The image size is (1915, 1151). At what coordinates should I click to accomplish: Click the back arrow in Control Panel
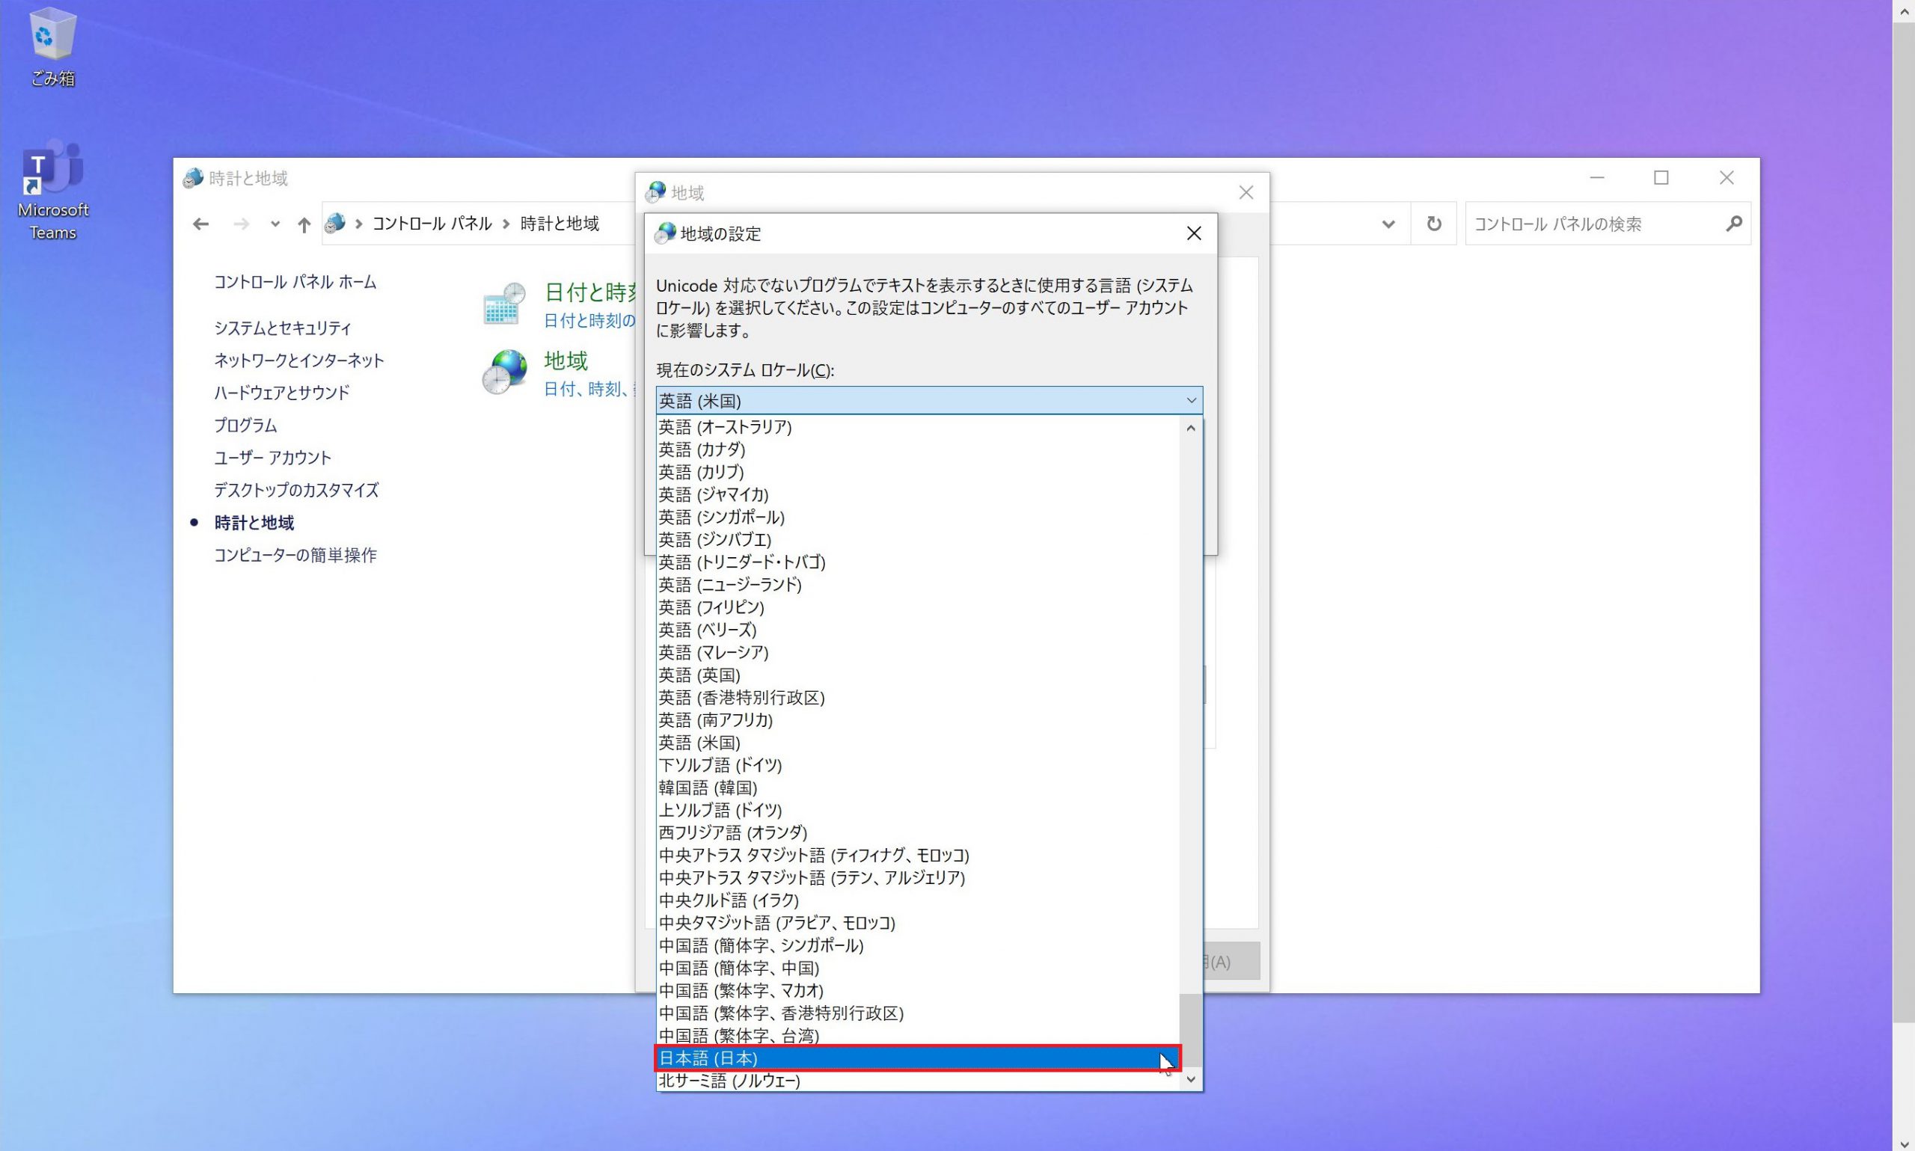[201, 224]
